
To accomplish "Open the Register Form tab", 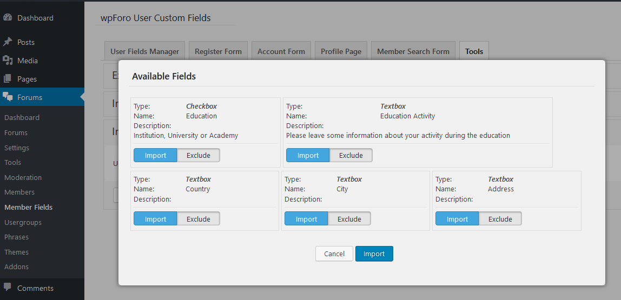I will click(218, 51).
